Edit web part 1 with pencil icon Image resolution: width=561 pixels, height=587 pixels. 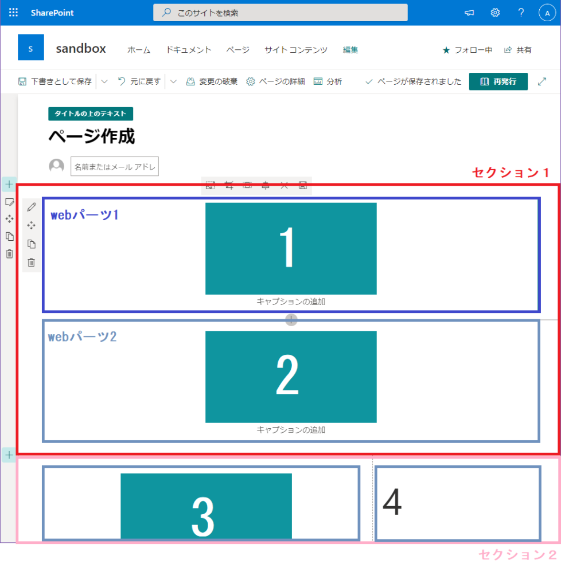[x=32, y=206]
